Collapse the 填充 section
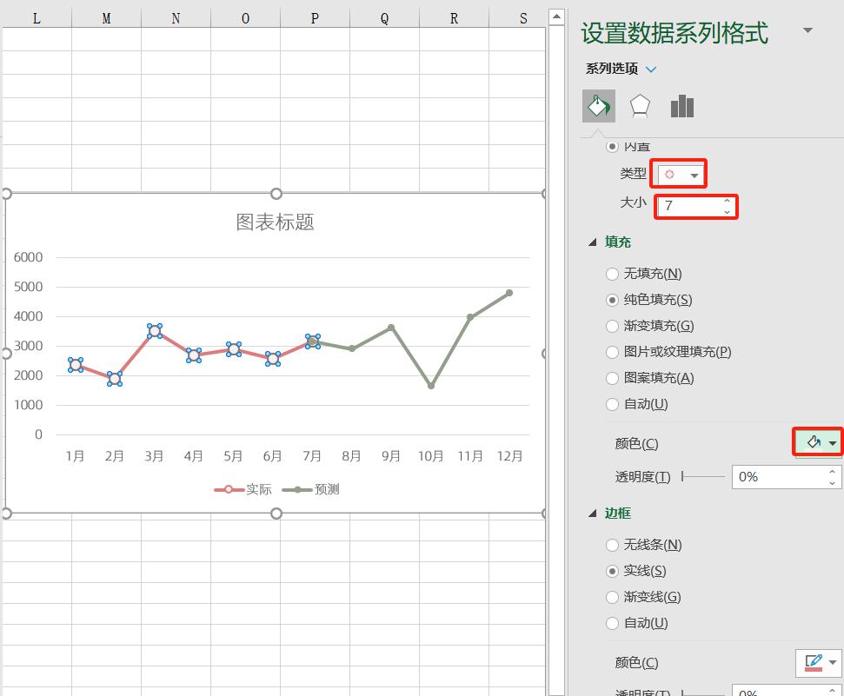Screen dimensions: 844x696 click(x=593, y=242)
